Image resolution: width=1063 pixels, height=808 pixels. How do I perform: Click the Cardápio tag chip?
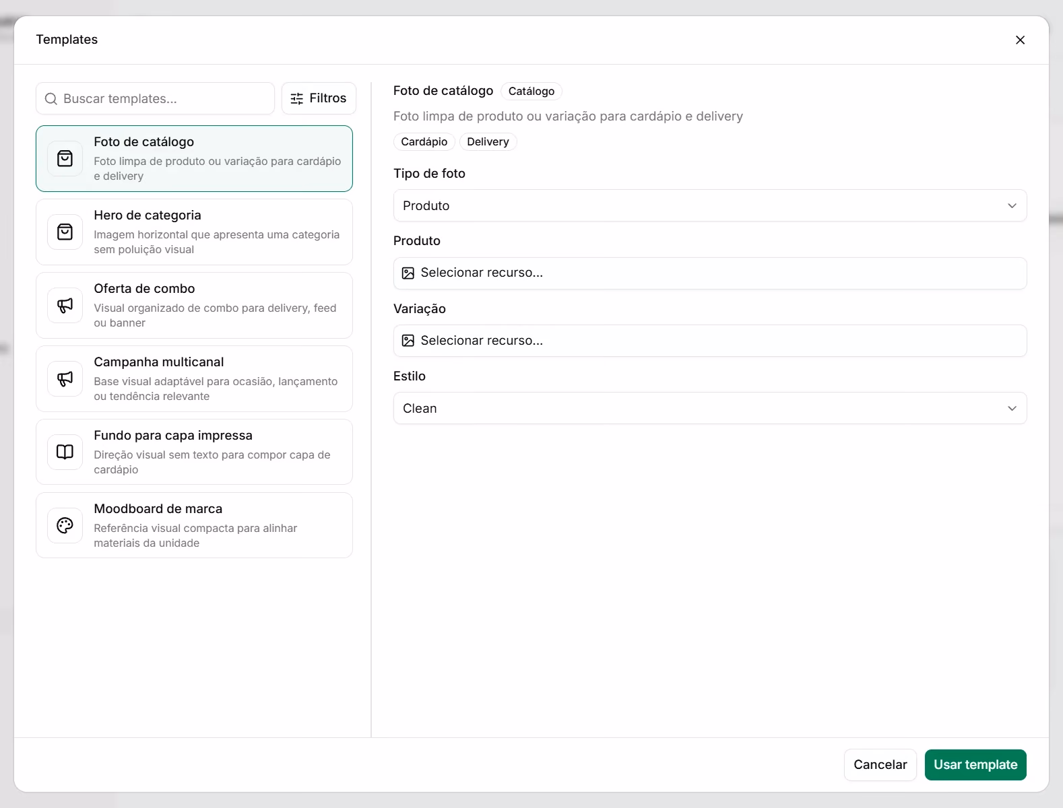(424, 141)
